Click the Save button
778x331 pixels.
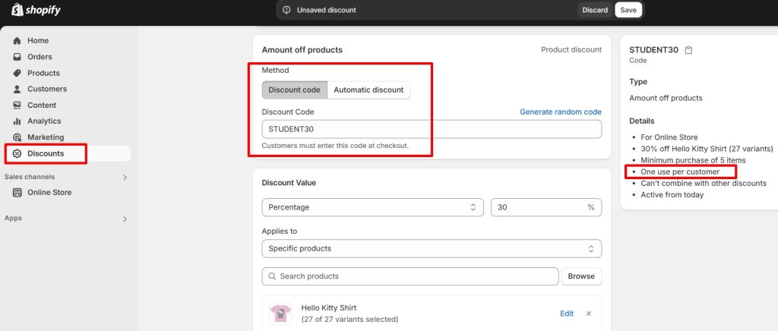pyautogui.click(x=628, y=10)
